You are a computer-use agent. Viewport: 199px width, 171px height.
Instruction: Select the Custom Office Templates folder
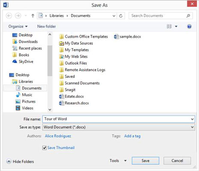(84, 37)
